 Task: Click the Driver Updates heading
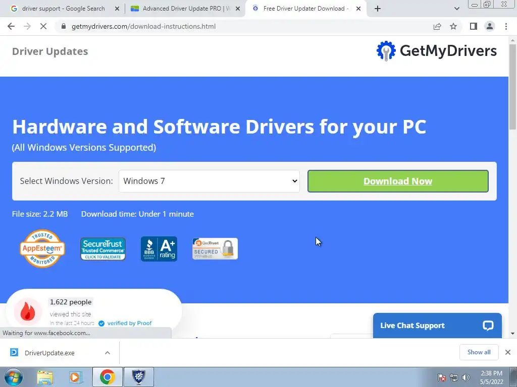coord(50,51)
